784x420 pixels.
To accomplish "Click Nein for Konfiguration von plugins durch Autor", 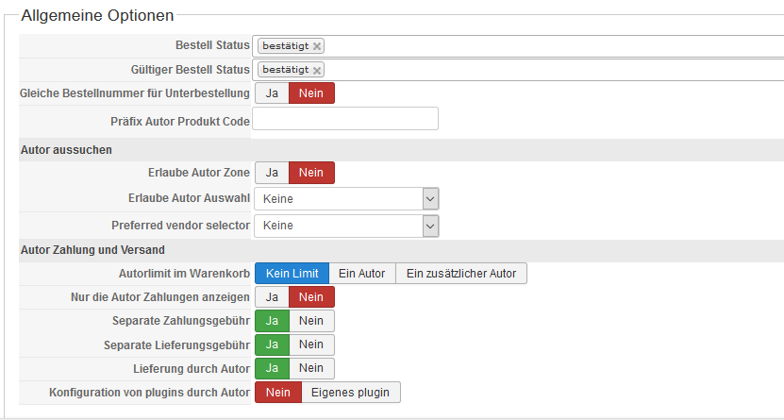I will point(278,392).
